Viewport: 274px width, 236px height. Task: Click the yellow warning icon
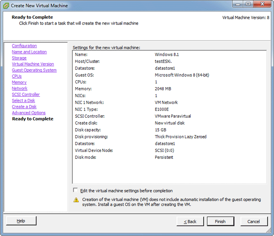coord(76,200)
